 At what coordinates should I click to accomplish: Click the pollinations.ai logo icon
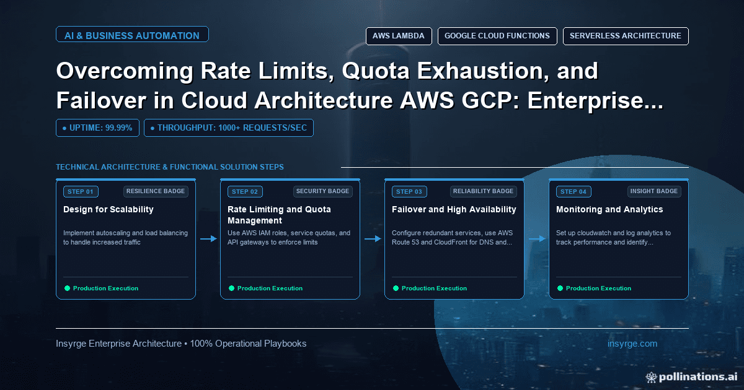click(x=651, y=376)
